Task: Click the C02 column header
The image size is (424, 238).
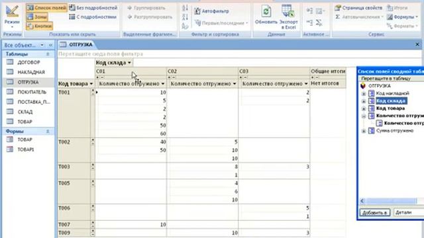Action: [202, 71]
